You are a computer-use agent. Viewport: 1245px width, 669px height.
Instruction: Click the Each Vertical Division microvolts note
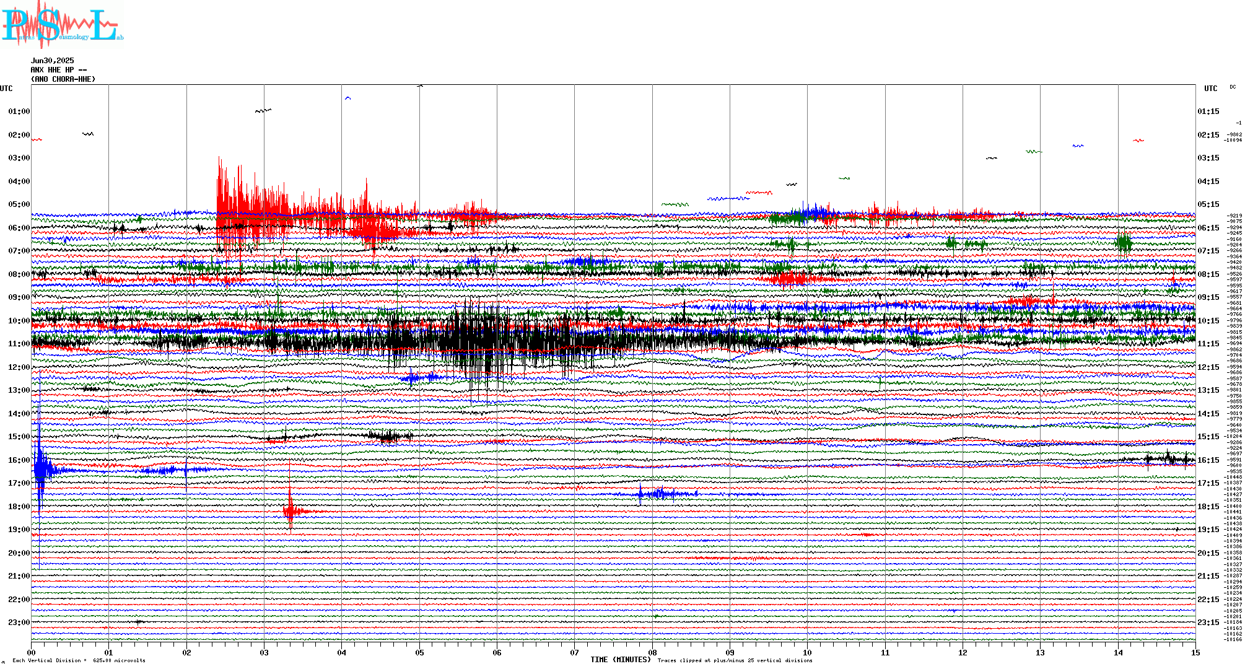click(79, 660)
